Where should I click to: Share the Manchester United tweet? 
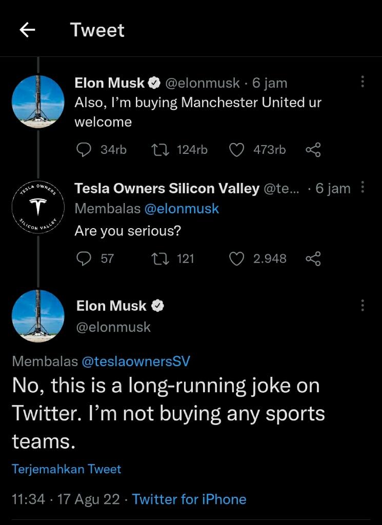pos(313,150)
